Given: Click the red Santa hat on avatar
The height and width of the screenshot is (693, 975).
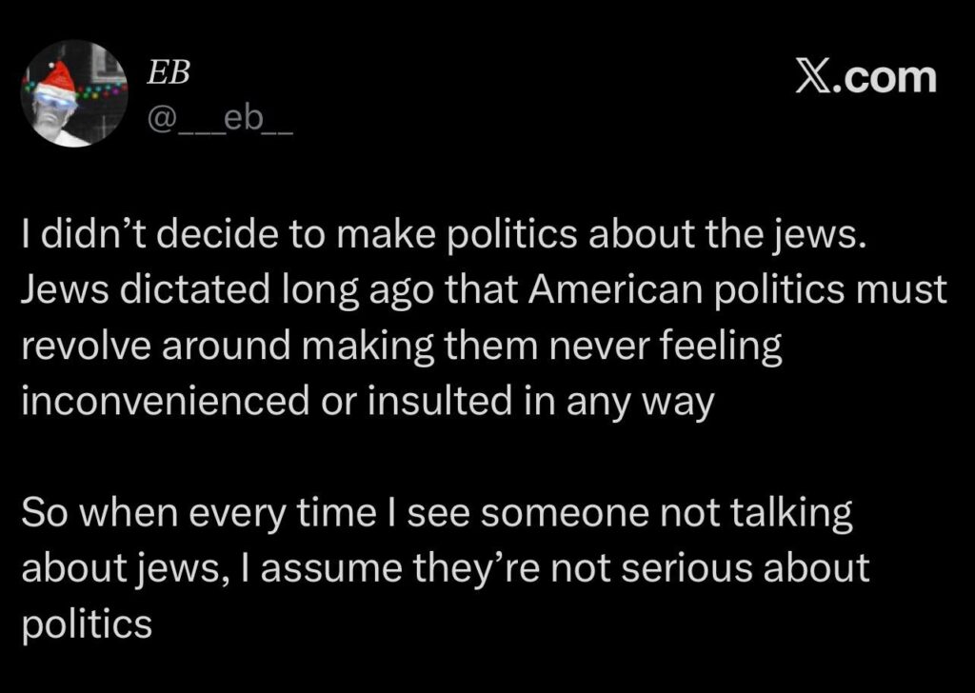Looking at the screenshot, I should [x=61, y=71].
